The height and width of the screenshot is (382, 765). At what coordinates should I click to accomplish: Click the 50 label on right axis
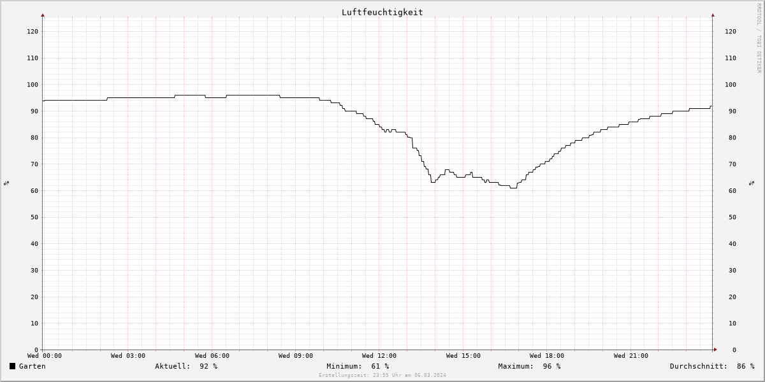732,217
